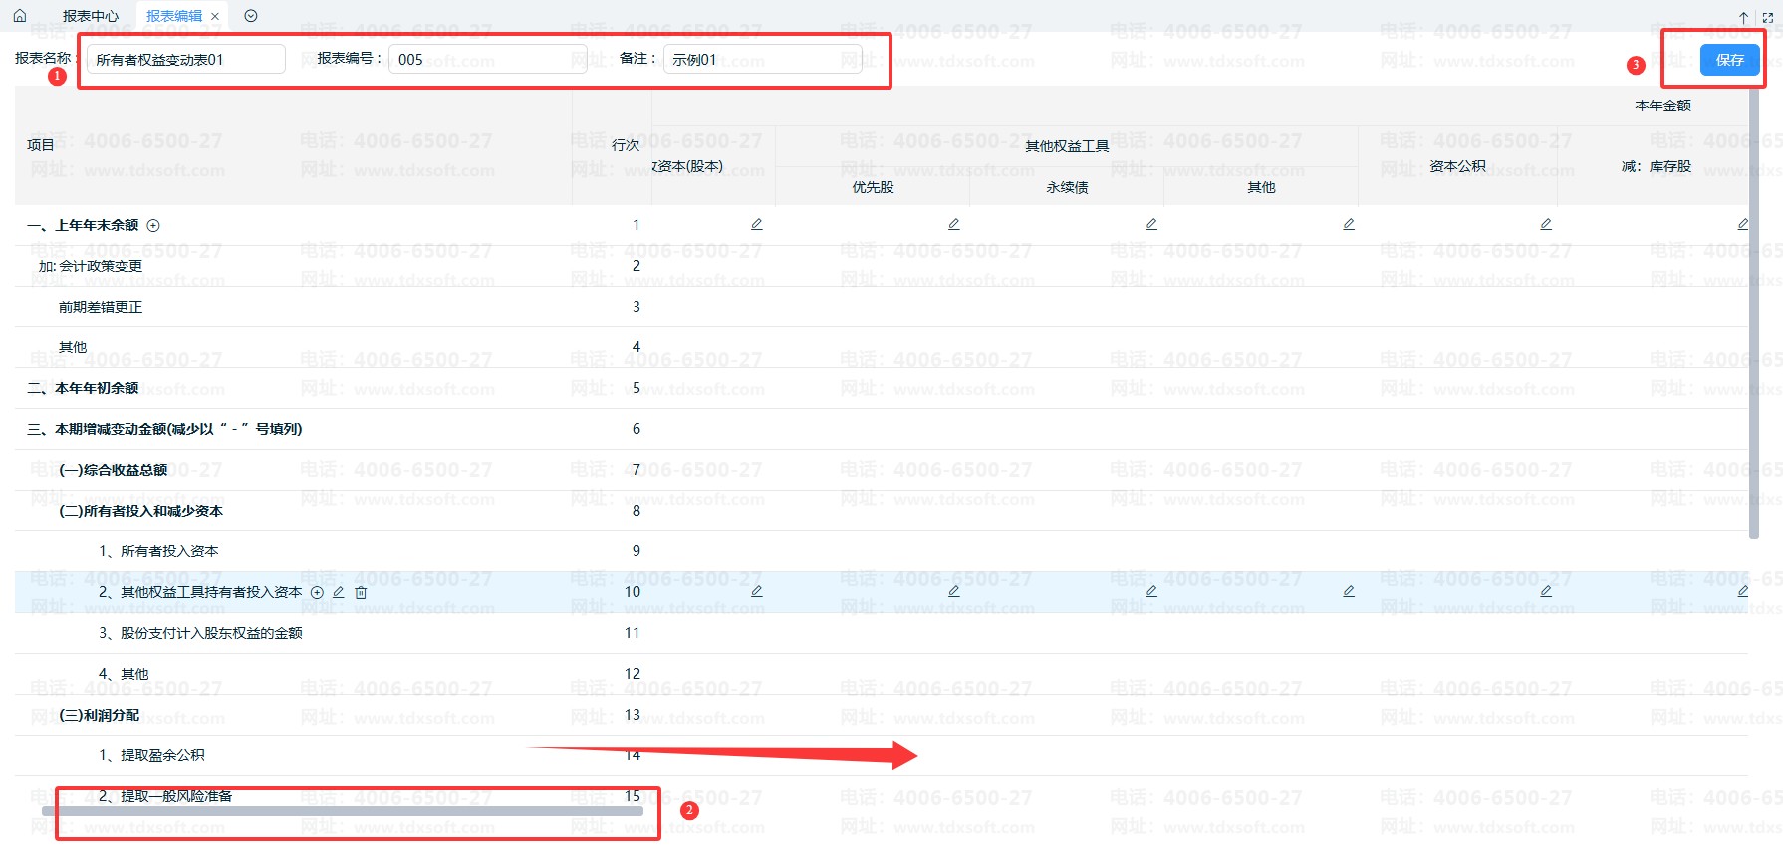Click the up arrow icon at top right
The height and width of the screenshot is (846, 1783).
[1743, 17]
